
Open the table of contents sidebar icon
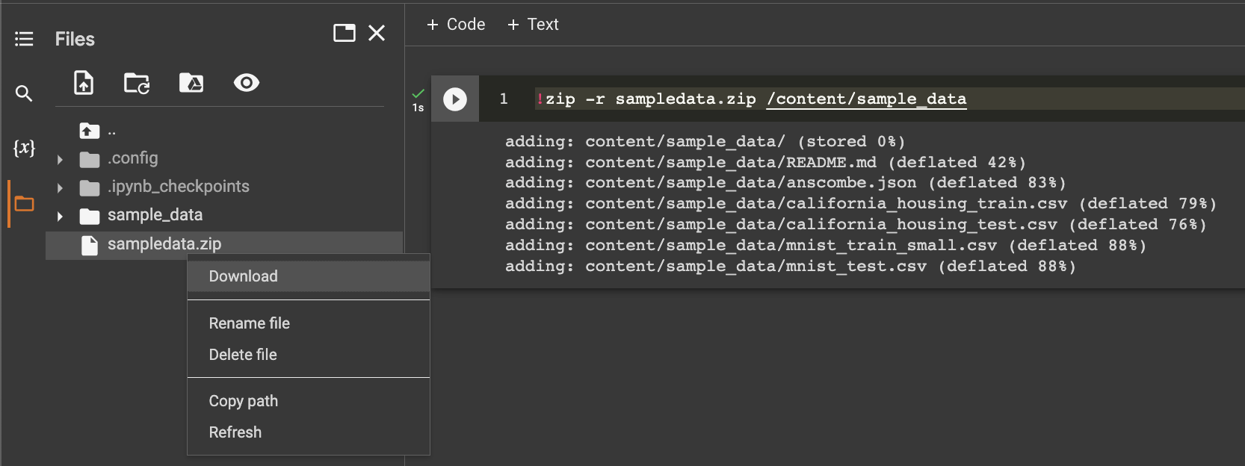[24, 39]
